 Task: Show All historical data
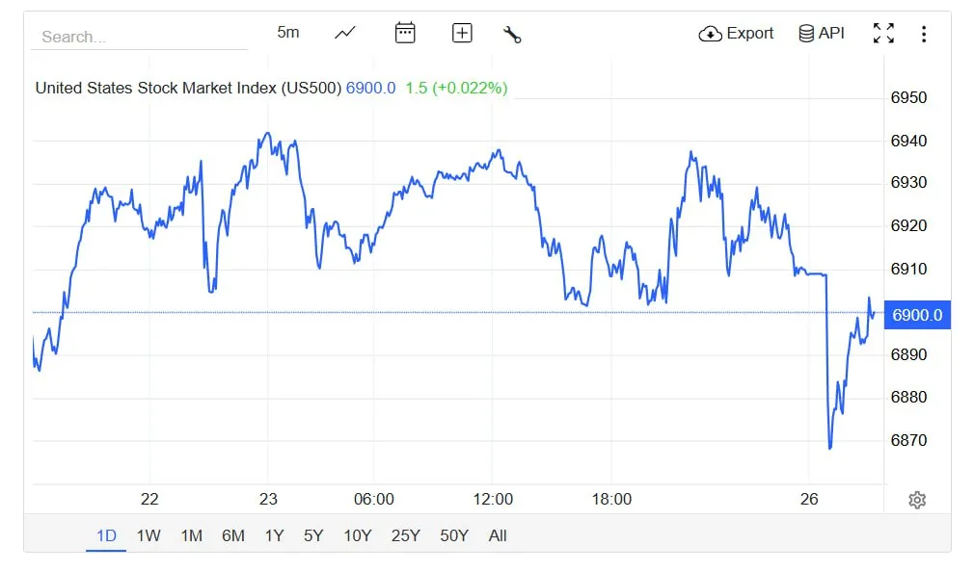498,535
